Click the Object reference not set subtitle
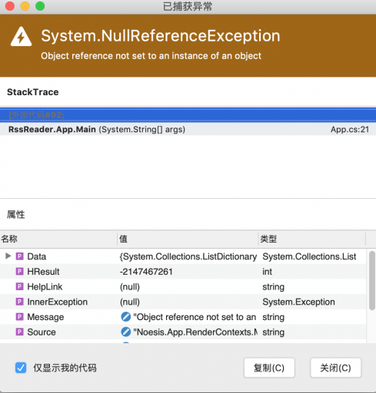The width and height of the screenshot is (376, 393). 151,56
